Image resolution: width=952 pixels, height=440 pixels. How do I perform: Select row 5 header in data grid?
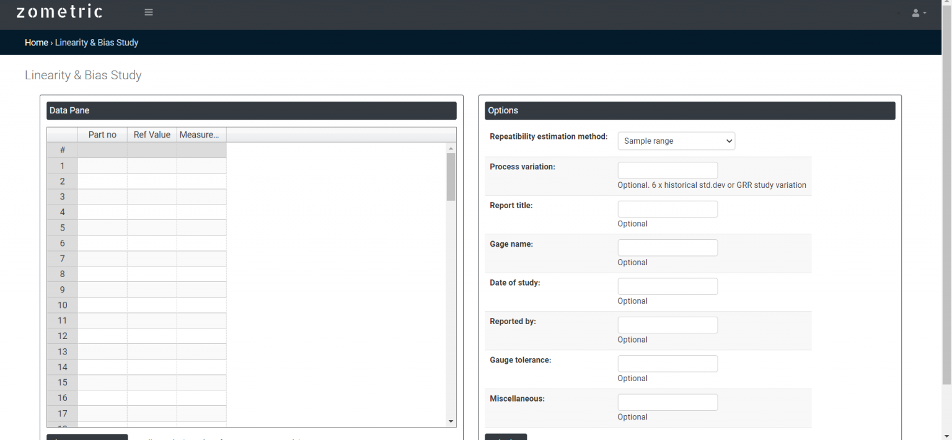[x=62, y=227]
